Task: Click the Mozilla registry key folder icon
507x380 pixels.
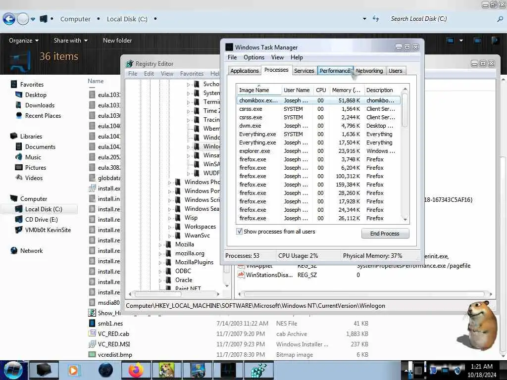Action: tap(168, 244)
